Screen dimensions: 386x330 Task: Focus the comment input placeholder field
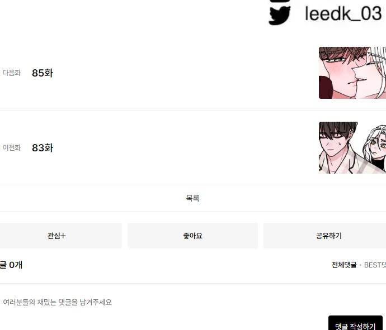pyautogui.click(x=58, y=302)
